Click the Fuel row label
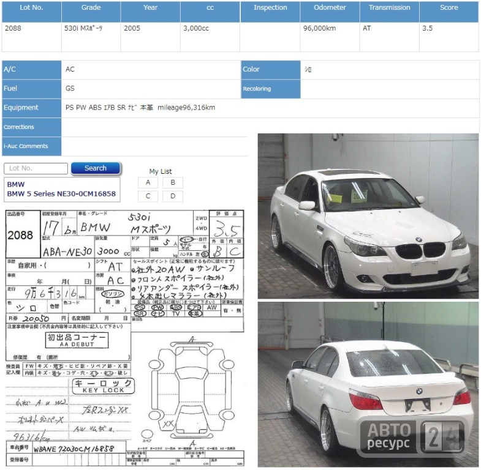Screen dimensions: 481x470 tap(32, 89)
